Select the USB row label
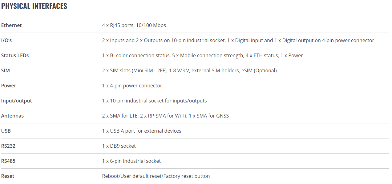This screenshot has height=184, width=392. [x=6, y=131]
